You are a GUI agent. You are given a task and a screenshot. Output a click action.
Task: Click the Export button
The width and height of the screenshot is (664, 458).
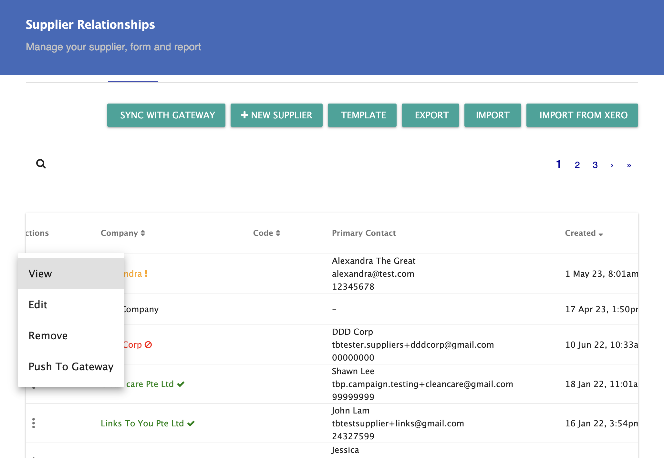(431, 115)
